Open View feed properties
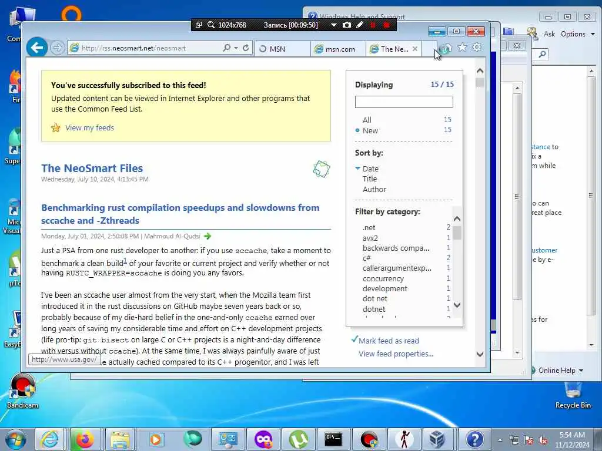602x451 pixels. click(x=396, y=354)
